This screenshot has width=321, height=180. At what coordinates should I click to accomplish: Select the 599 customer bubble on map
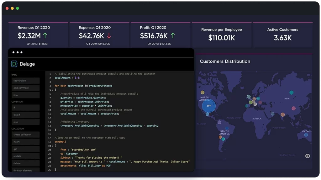point(208,106)
